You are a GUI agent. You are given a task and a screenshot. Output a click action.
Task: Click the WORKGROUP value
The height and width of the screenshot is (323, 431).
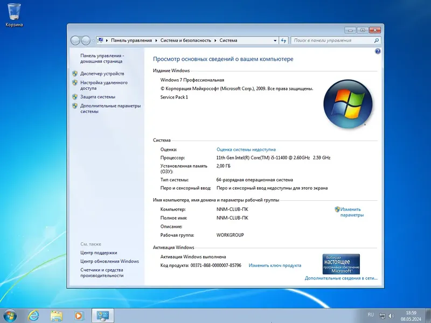[230, 235]
